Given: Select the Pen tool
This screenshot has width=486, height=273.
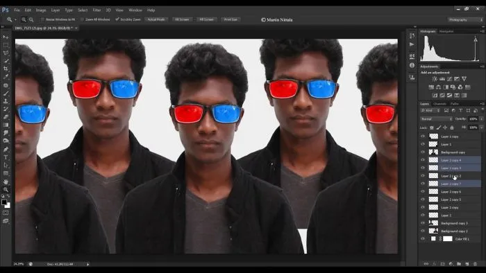Looking at the screenshot, I should pyautogui.click(x=6, y=149).
